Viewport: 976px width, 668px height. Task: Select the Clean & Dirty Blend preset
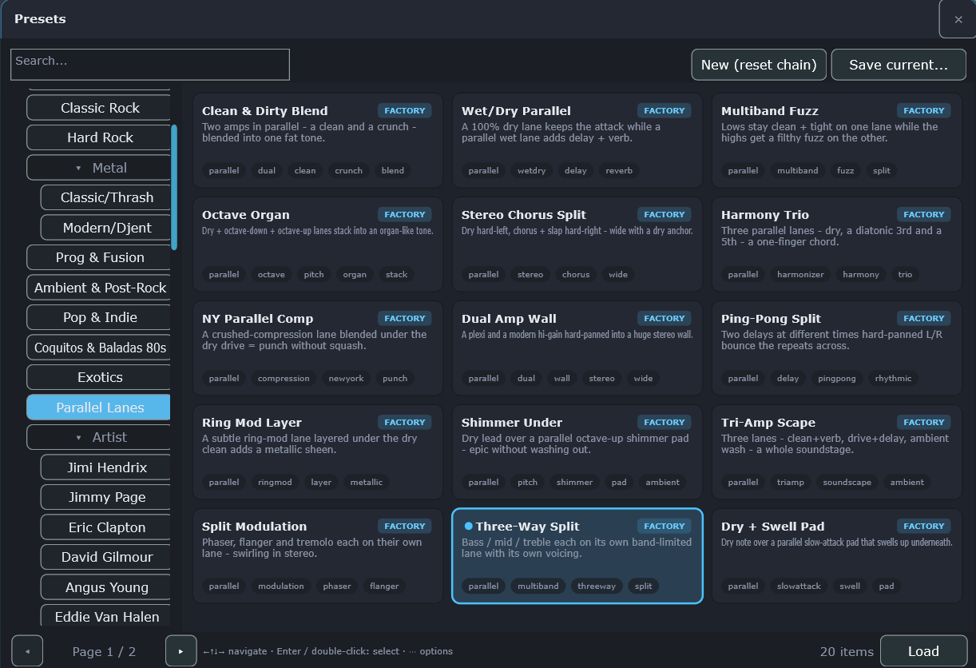coord(318,141)
